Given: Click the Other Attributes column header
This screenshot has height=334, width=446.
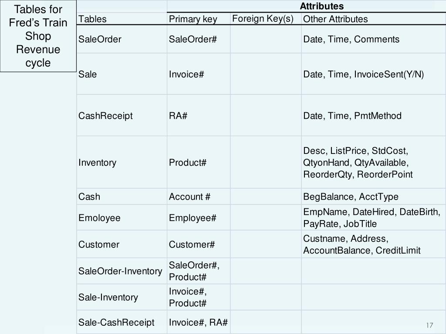Looking at the screenshot, I should click(x=335, y=19).
